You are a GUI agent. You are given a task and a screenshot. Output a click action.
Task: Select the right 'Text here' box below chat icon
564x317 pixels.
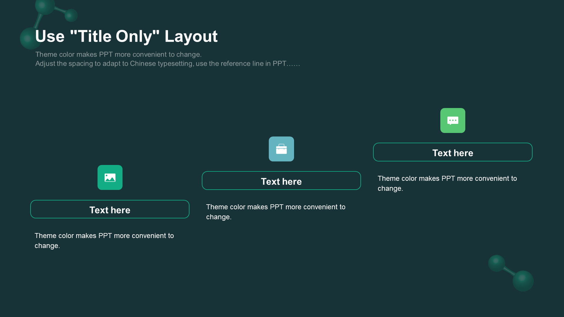click(453, 152)
